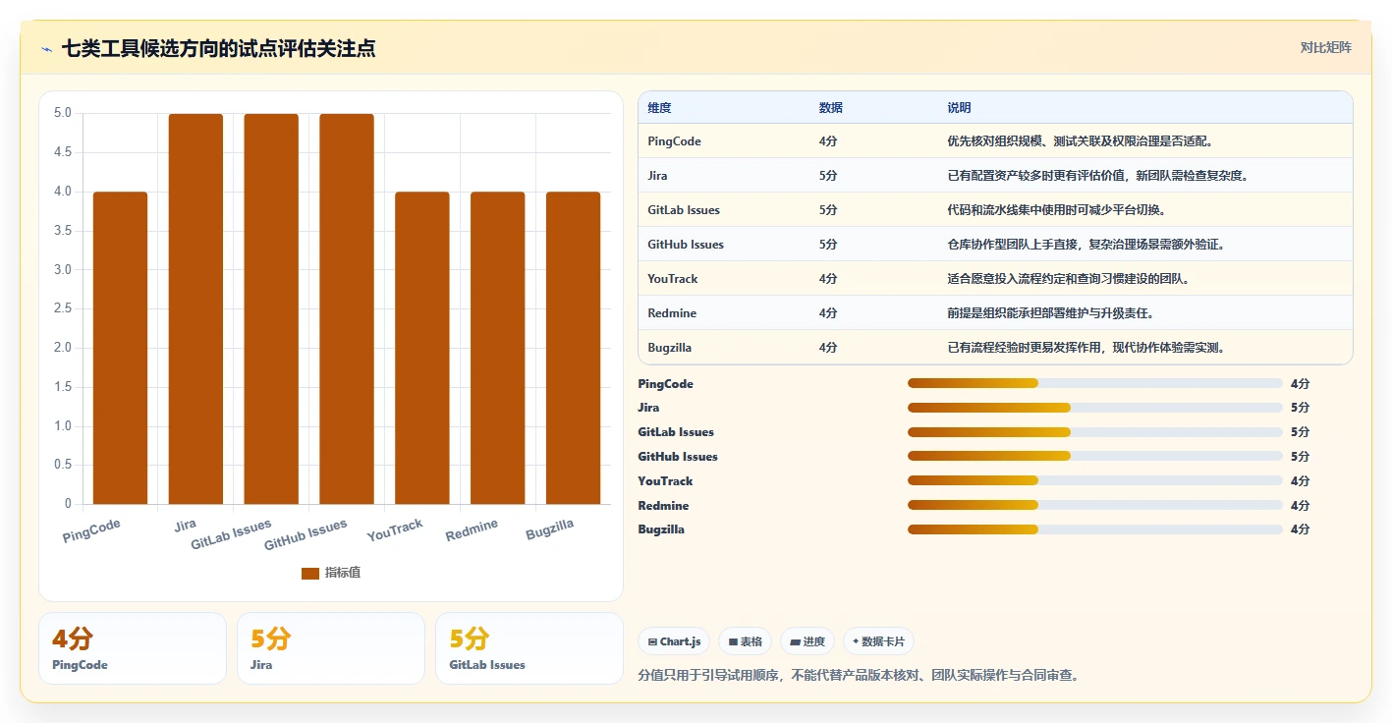Click the YouTrack progress bar
The width and height of the screenshot is (1392, 723).
pyautogui.click(x=1095, y=480)
